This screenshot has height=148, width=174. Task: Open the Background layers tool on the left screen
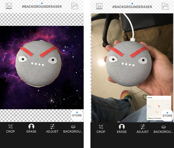73,129
